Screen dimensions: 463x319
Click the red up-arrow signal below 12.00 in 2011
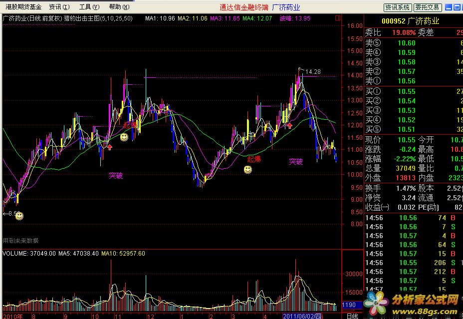pyautogui.click(x=290, y=126)
